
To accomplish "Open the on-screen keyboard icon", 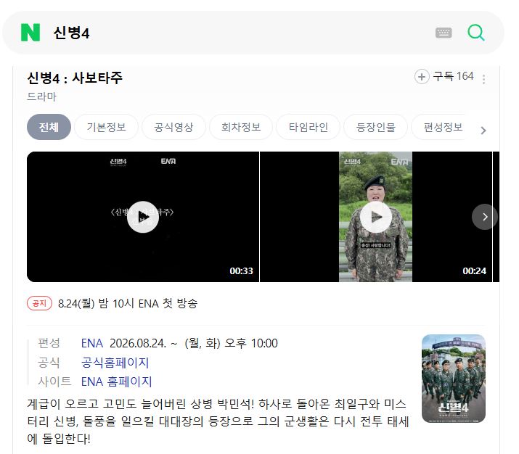I will [x=444, y=33].
